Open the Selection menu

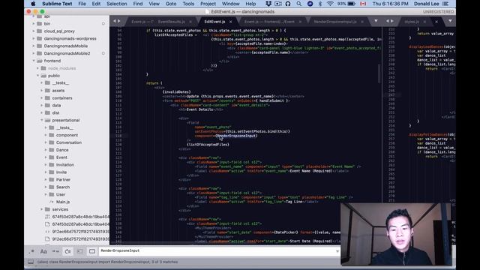[117, 4]
